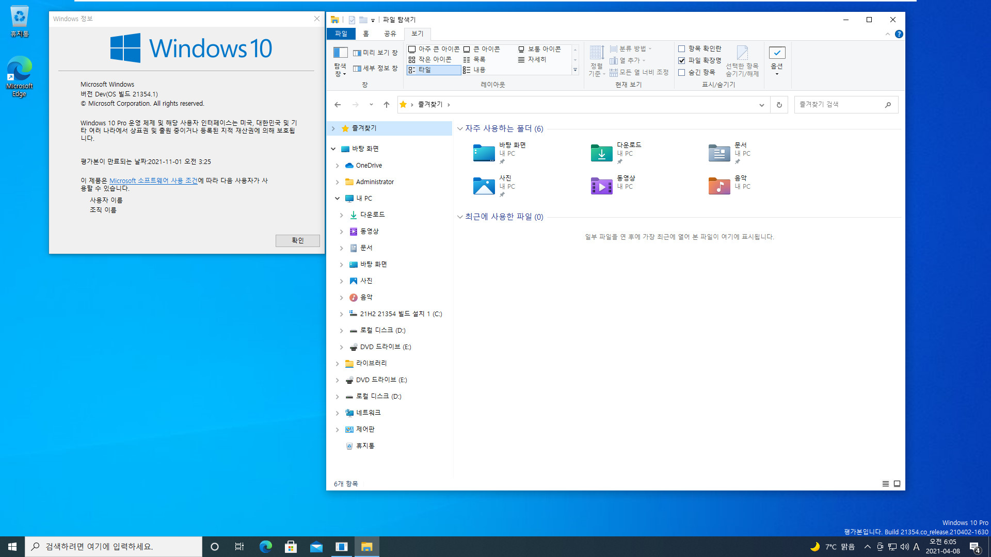
Task: Go back with the back arrow
Action: pos(338,105)
